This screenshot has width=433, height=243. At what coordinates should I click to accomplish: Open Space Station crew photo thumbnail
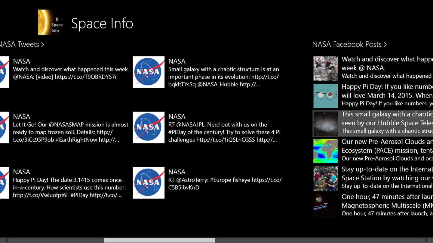click(x=326, y=178)
